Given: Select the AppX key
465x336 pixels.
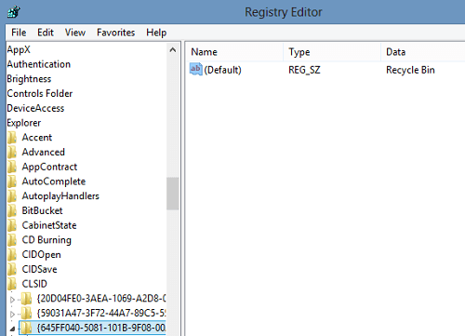Looking at the screenshot, I should (19, 49).
